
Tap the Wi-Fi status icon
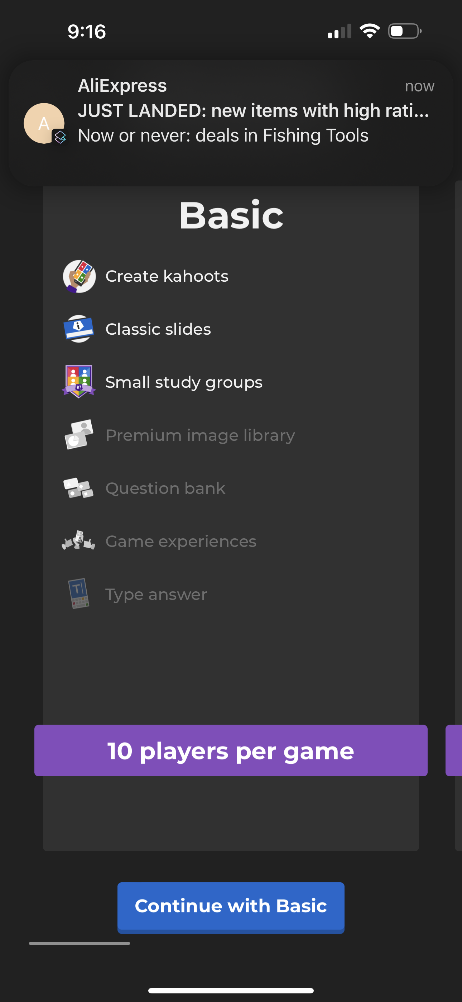coord(370,31)
